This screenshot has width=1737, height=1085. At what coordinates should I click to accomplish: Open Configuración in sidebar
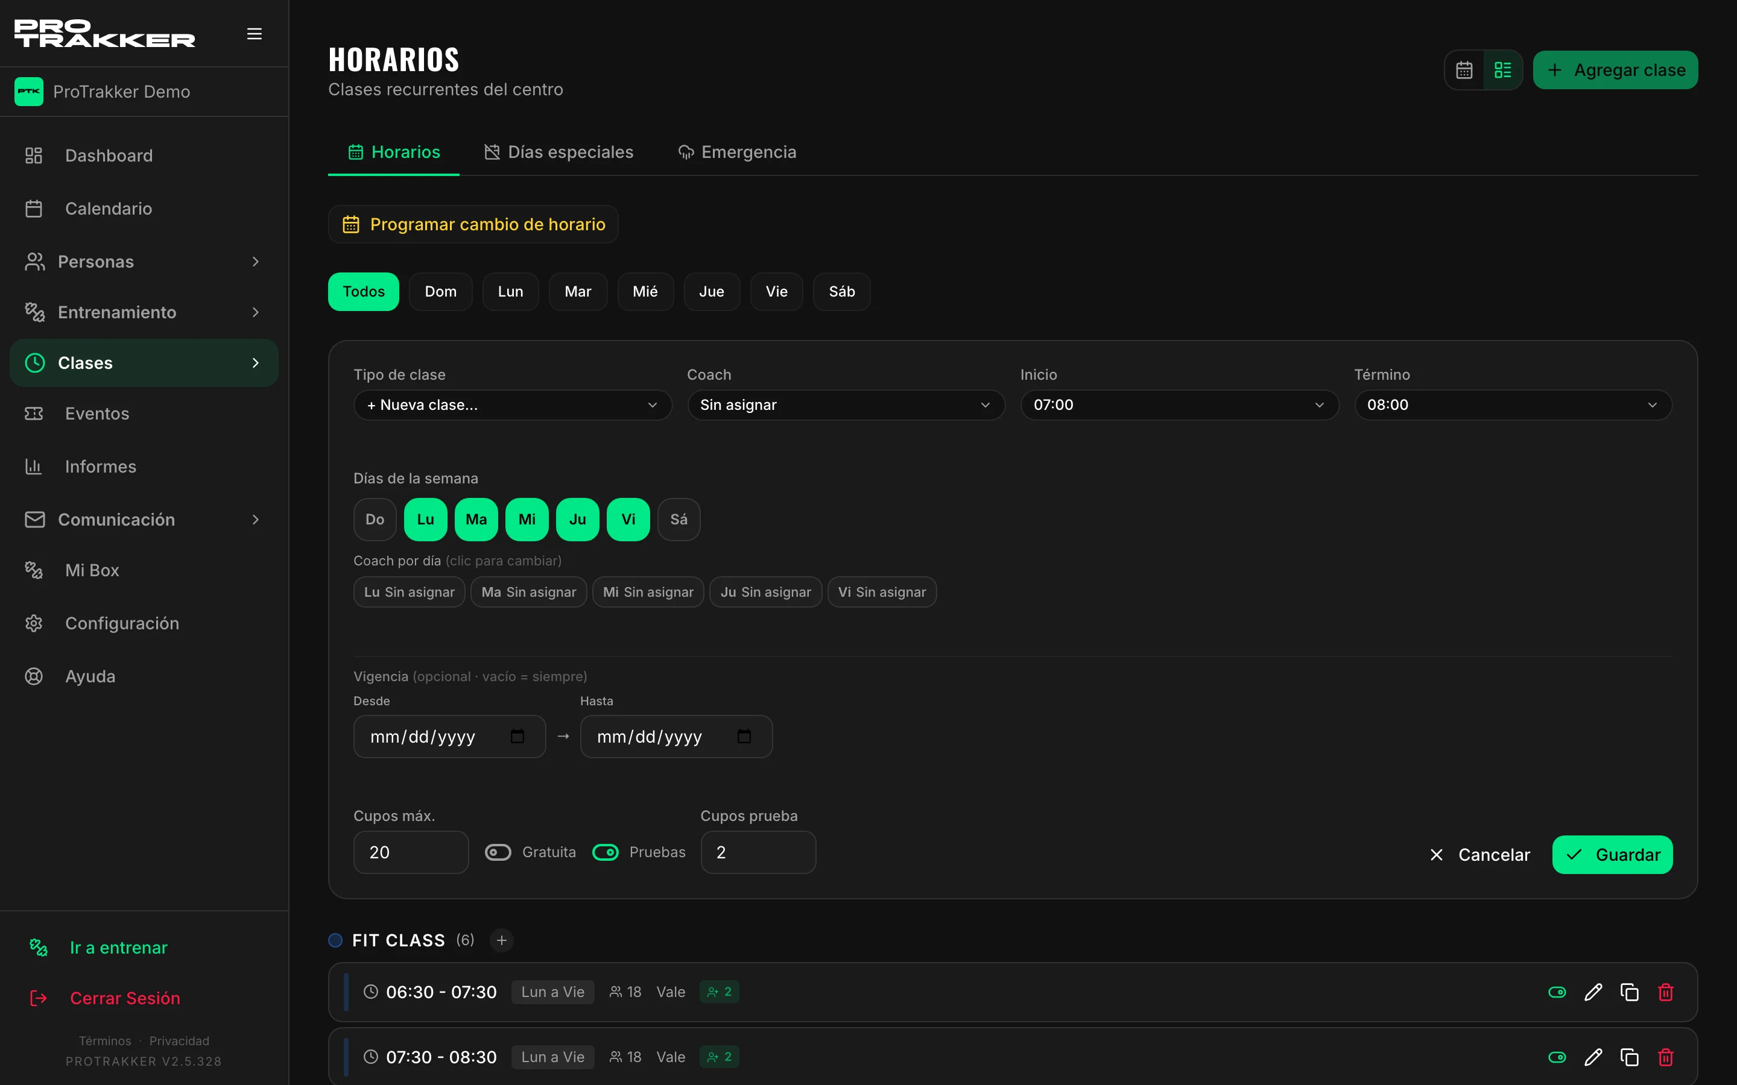144,623
